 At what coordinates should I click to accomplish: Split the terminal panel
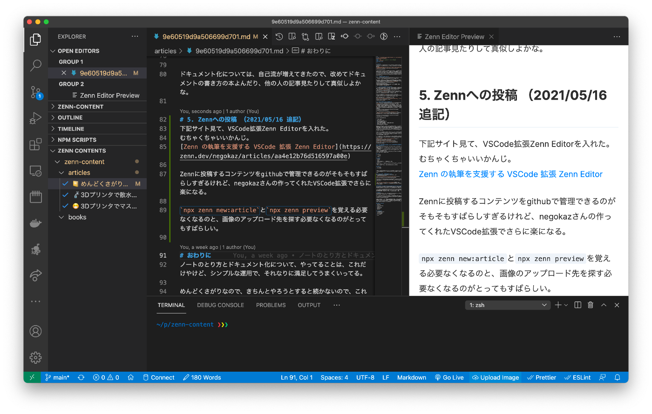[x=577, y=305]
